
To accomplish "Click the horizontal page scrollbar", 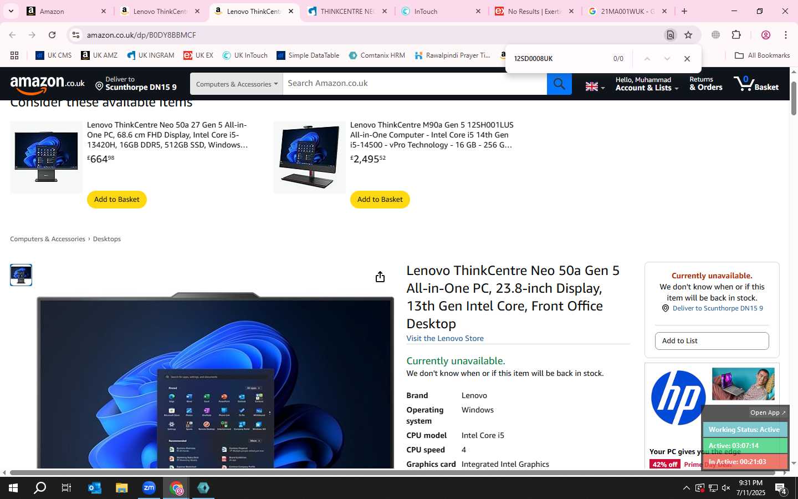I will (392, 473).
